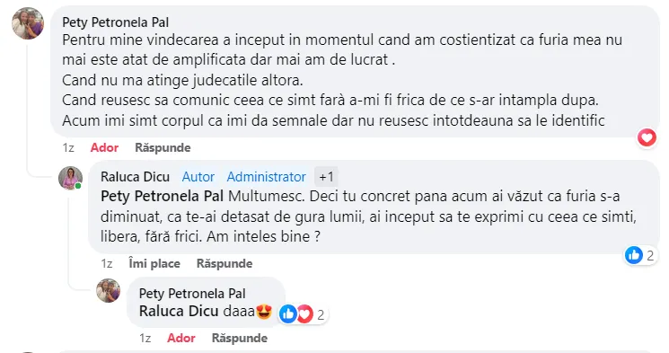
Task: Click 'Răspunde' under the 'daaa' reply
Action: 240,338
